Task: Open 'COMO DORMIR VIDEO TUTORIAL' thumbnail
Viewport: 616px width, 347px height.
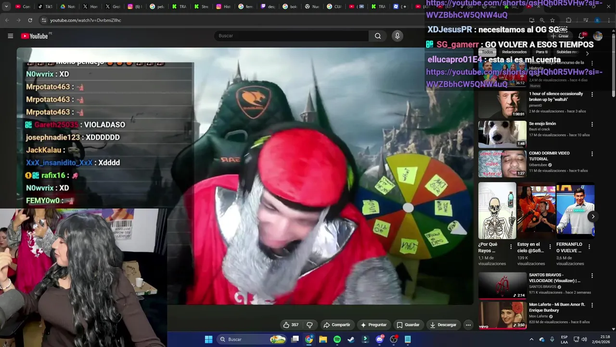Action: (502, 164)
